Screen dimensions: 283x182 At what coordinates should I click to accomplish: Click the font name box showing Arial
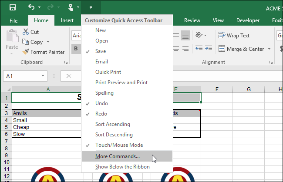(x=77, y=36)
